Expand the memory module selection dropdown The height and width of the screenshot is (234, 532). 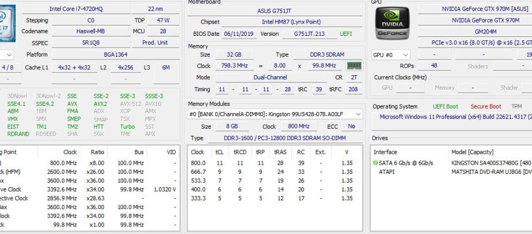coord(275,114)
